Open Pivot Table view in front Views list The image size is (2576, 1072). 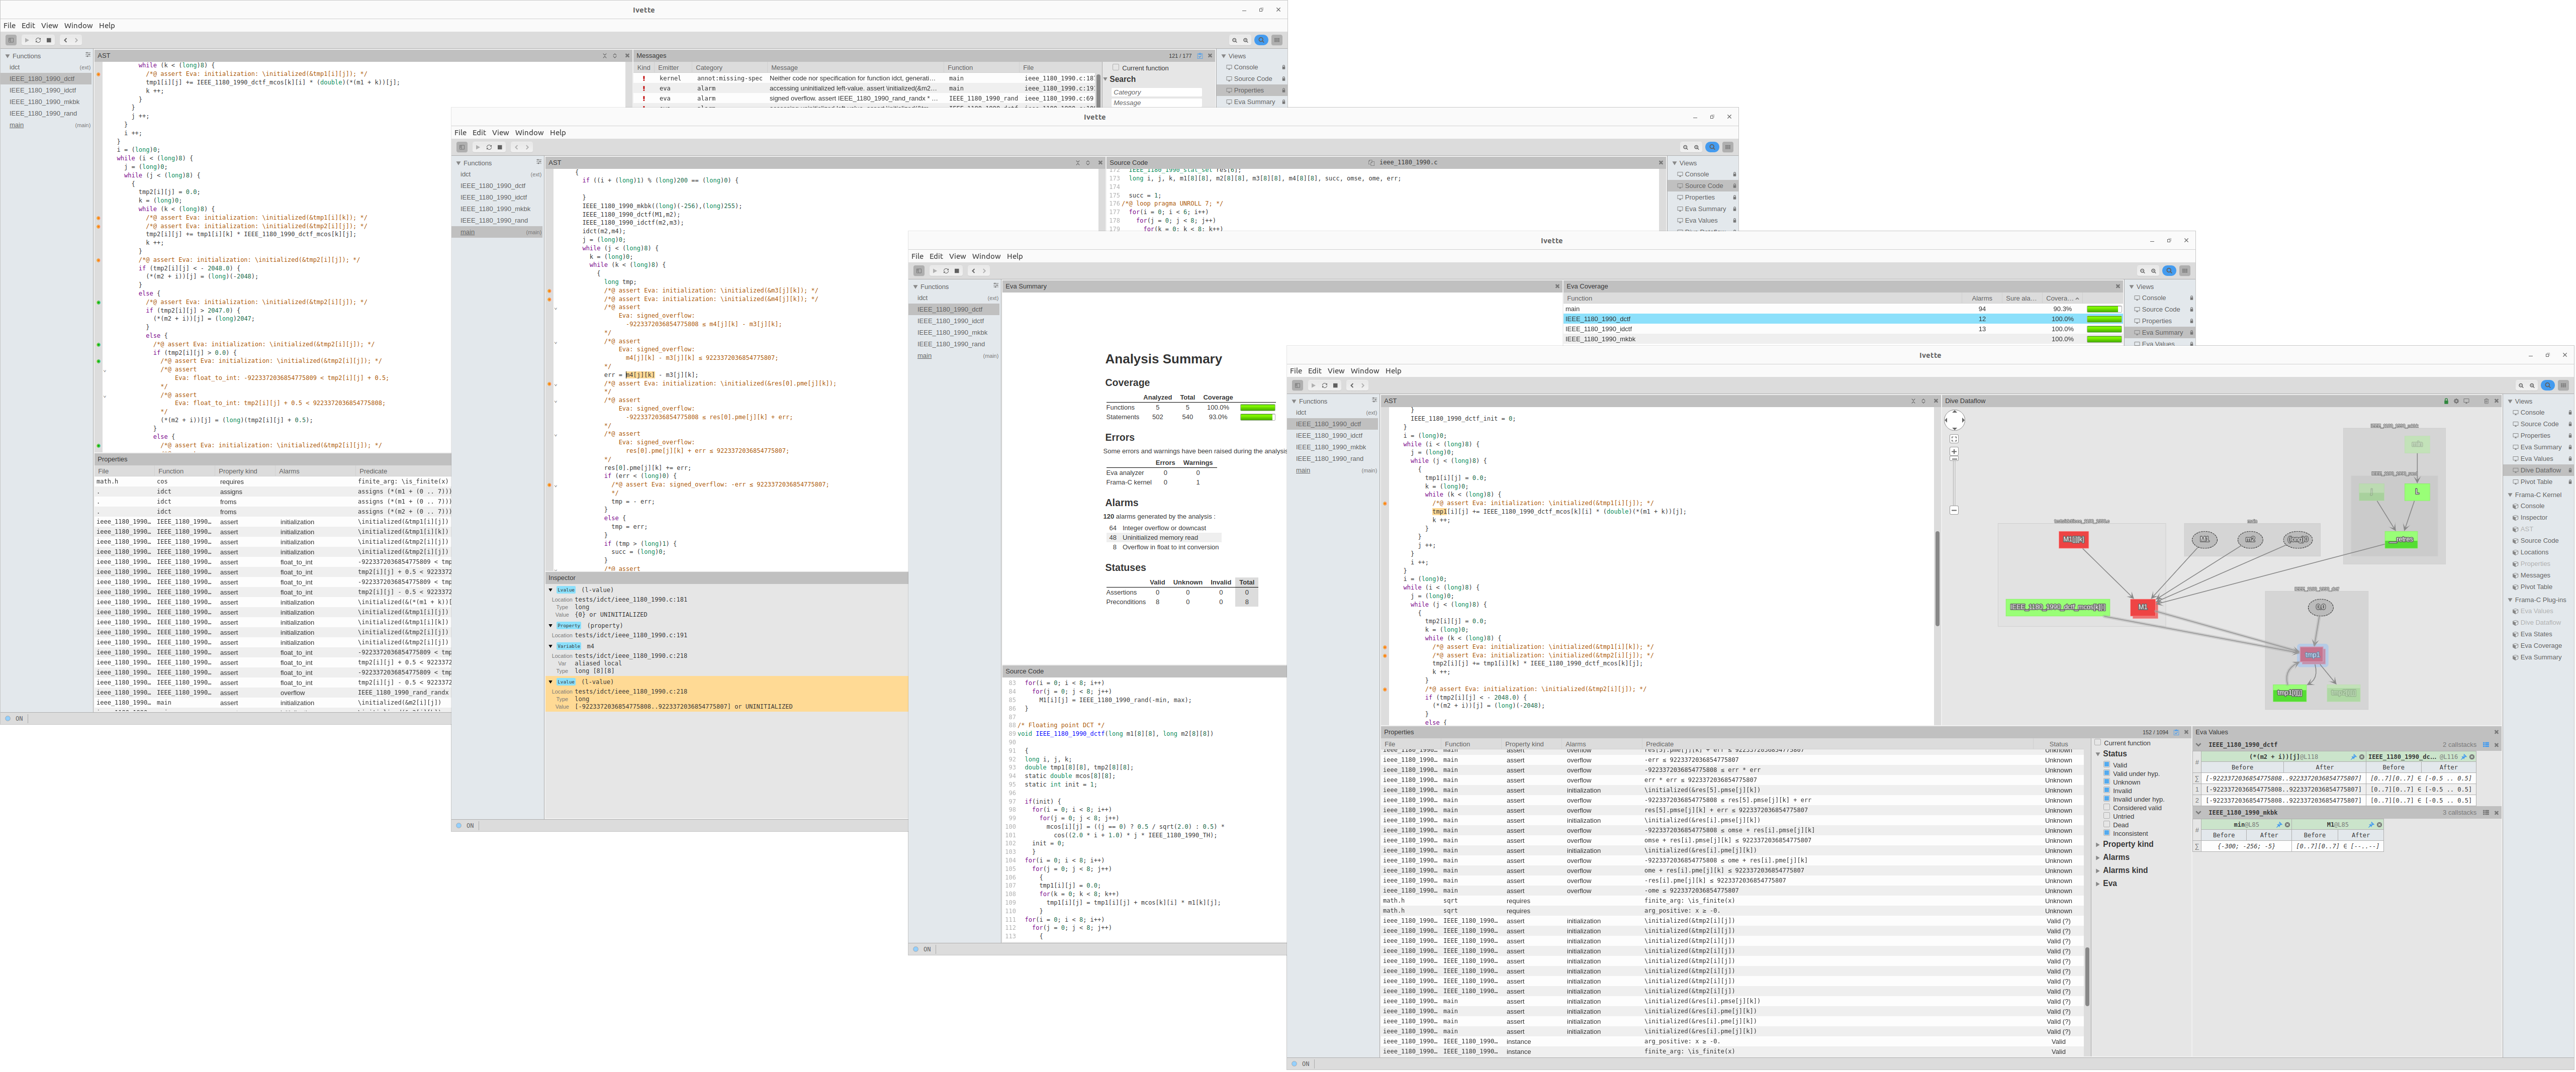[x=2536, y=482]
